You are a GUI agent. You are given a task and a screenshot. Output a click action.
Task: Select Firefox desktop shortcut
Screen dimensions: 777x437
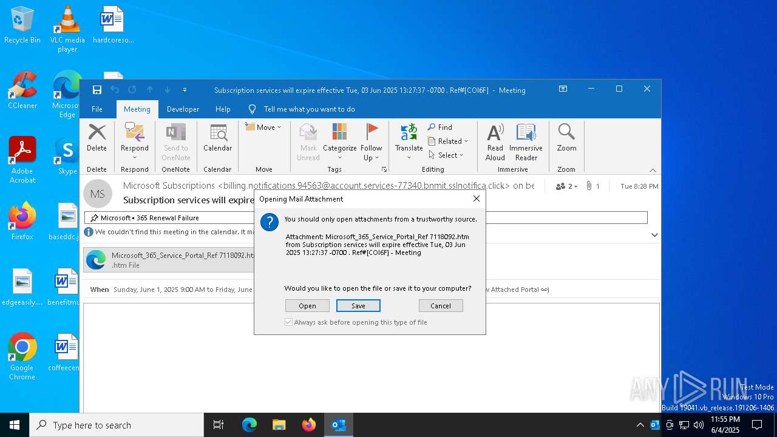click(22, 221)
